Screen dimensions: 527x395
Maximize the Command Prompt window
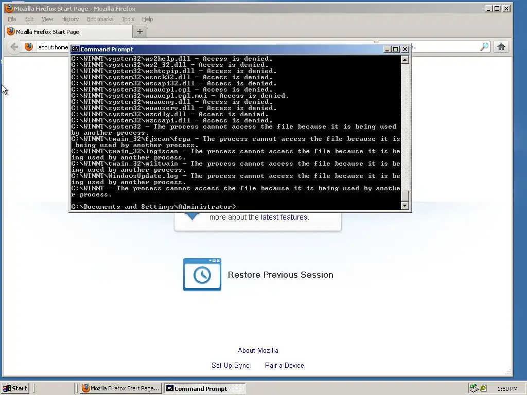pos(396,49)
